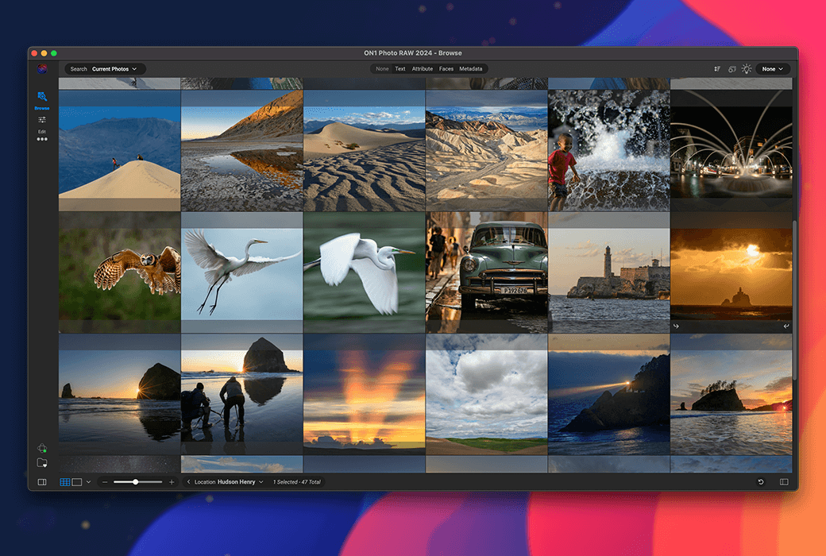Viewport: 826px width, 556px height.
Task: Maximize the ON1 Photo RAW window
Action: click(54, 53)
